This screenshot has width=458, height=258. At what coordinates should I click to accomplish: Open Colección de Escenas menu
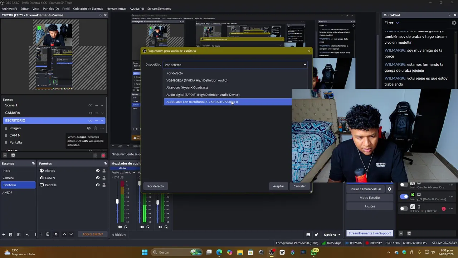coord(88,9)
